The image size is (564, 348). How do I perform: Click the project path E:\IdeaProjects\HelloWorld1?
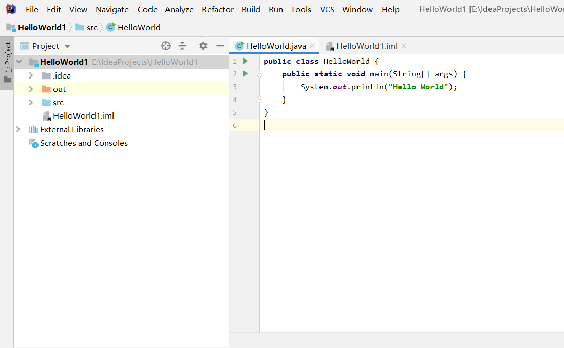click(145, 62)
